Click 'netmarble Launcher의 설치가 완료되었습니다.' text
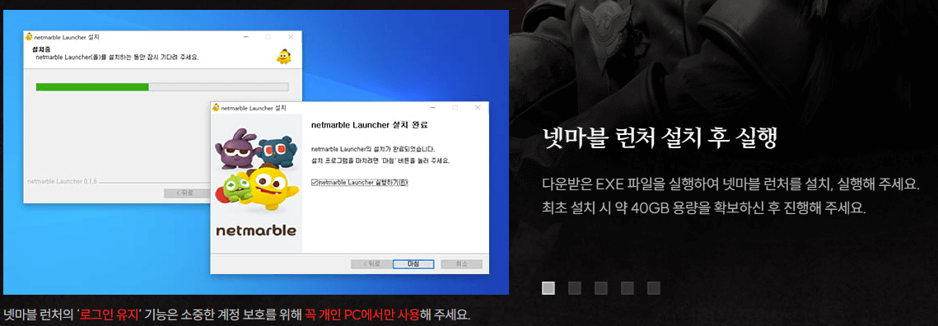 point(373,148)
